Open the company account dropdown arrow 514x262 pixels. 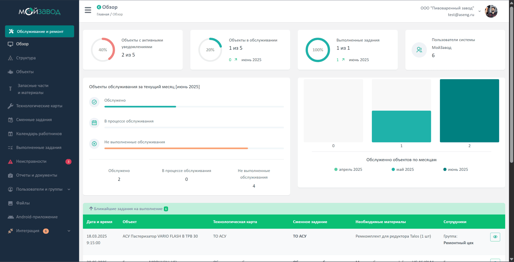pos(479,11)
